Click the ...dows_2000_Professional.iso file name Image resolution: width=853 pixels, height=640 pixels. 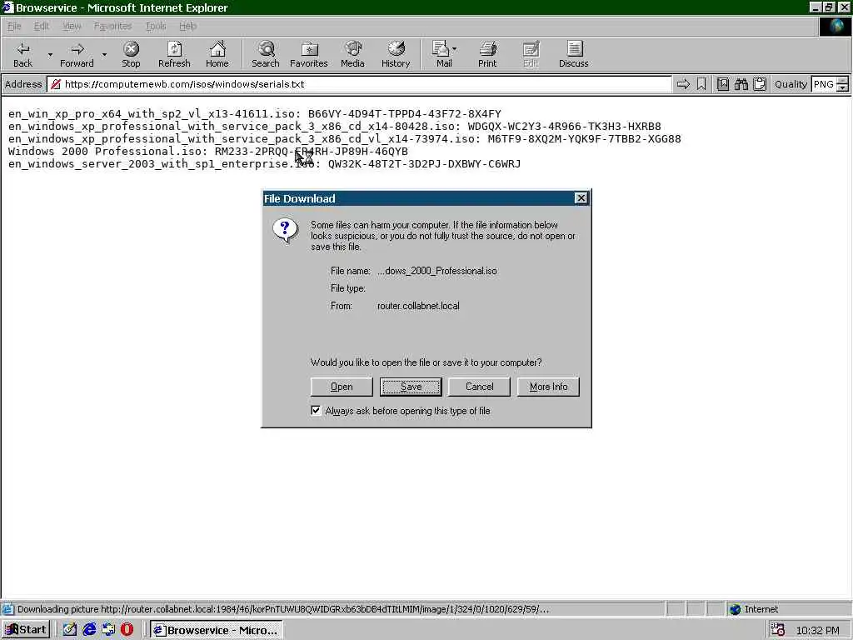pyautogui.click(x=436, y=271)
